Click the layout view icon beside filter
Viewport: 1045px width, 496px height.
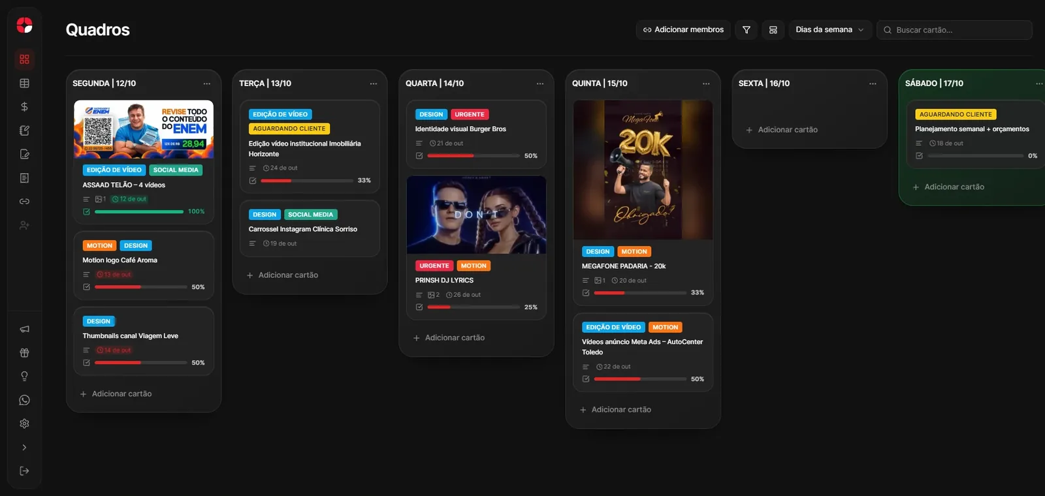pyautogui.click(x=773, y=30)
